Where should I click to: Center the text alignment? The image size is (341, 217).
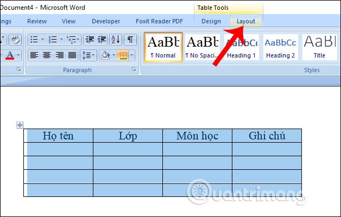tap(47, 55)
